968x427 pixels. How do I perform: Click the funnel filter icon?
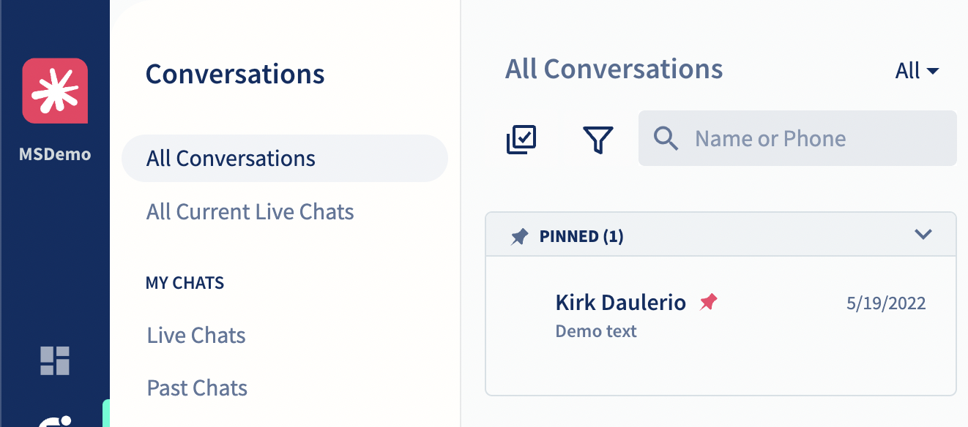pos(597,139)
